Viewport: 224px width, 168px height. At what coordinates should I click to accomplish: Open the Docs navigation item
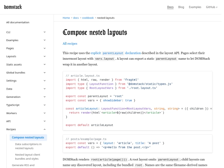[x=170, y=7]
